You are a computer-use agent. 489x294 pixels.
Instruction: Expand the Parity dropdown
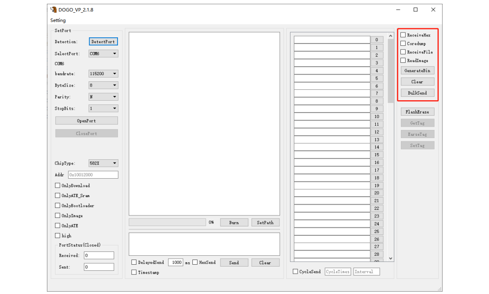point(103,97)
